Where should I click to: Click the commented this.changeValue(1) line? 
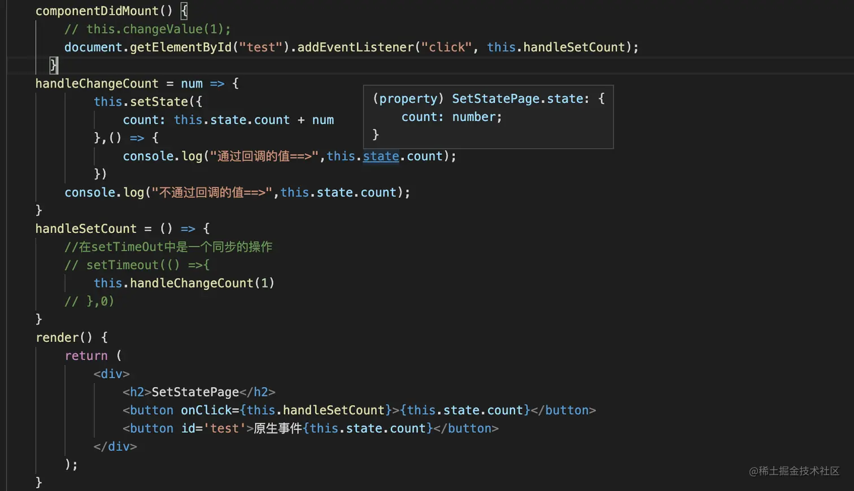147,29
